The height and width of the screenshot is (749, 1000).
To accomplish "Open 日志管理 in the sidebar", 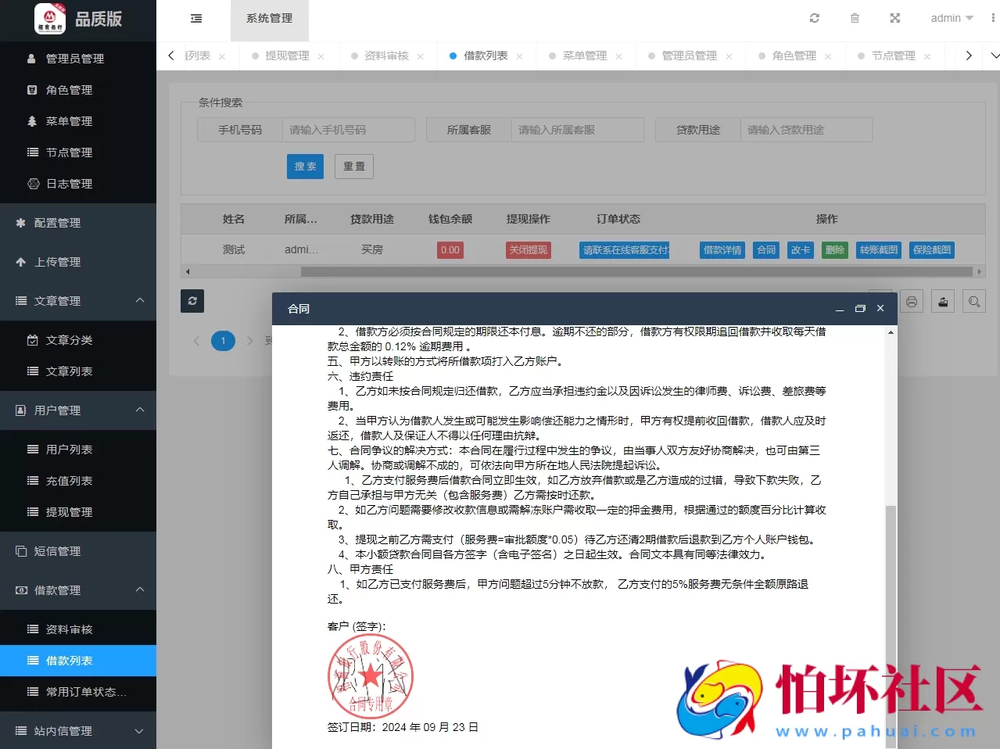I will pos(70,184).
